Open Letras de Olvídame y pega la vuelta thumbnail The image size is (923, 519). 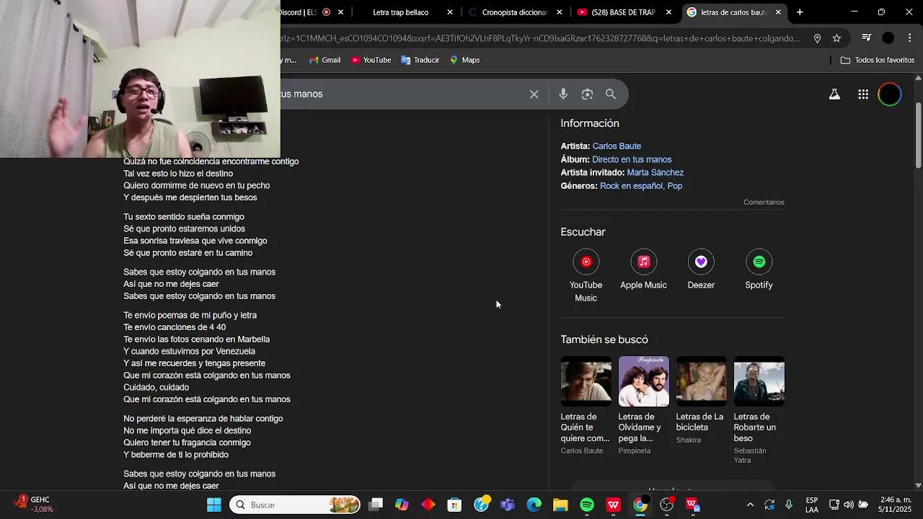click(643, 381)
